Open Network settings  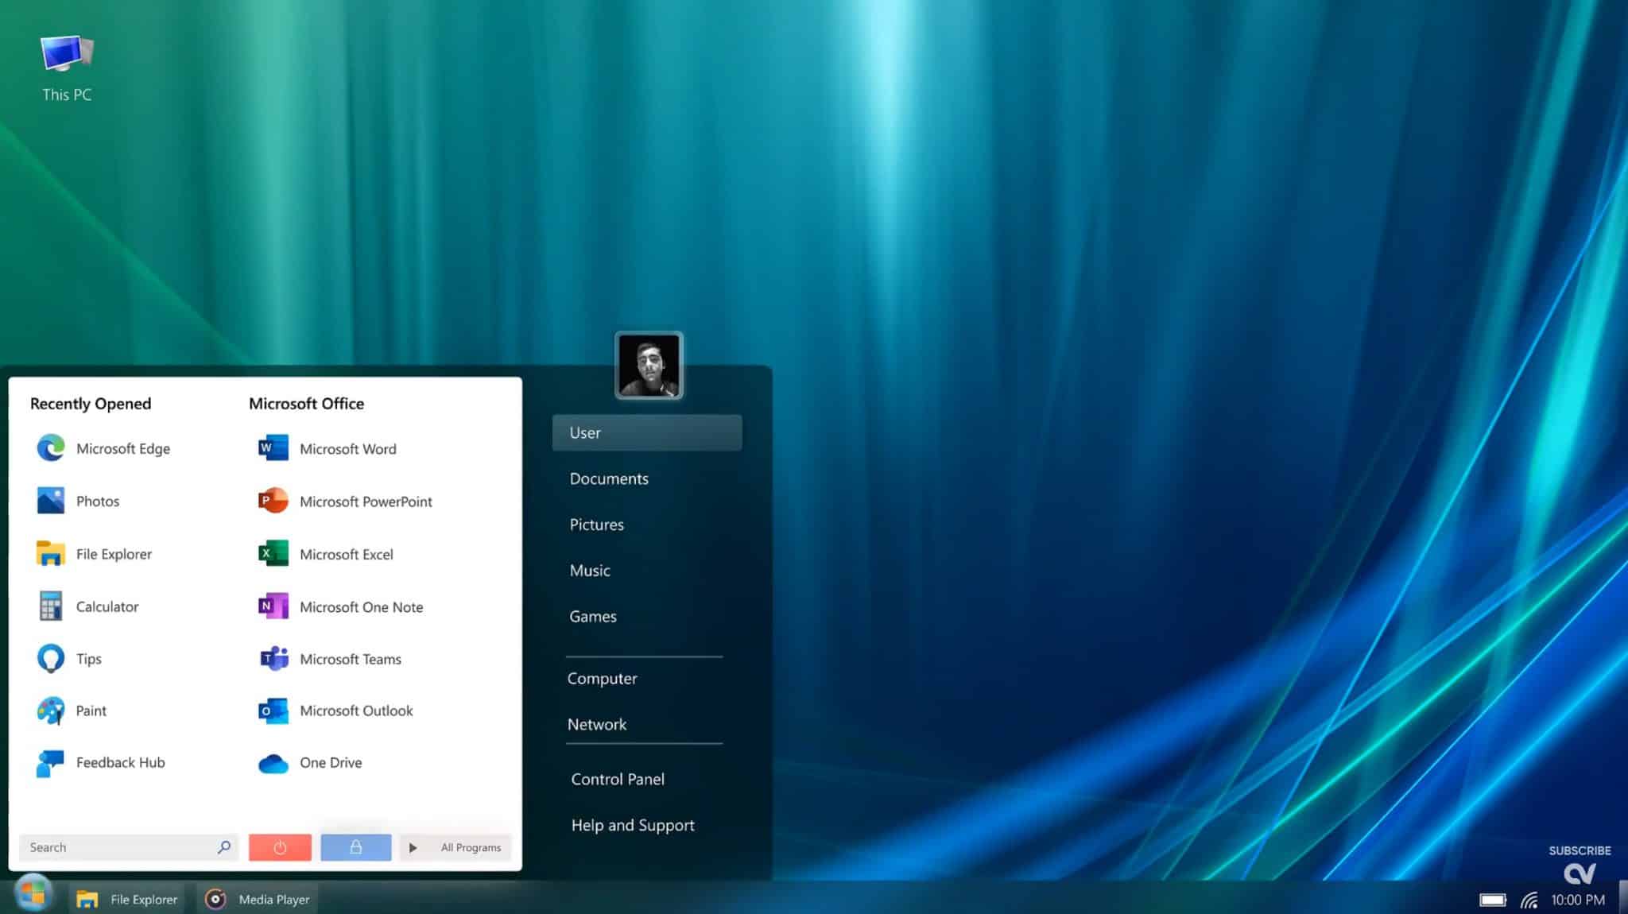[597, 723]
